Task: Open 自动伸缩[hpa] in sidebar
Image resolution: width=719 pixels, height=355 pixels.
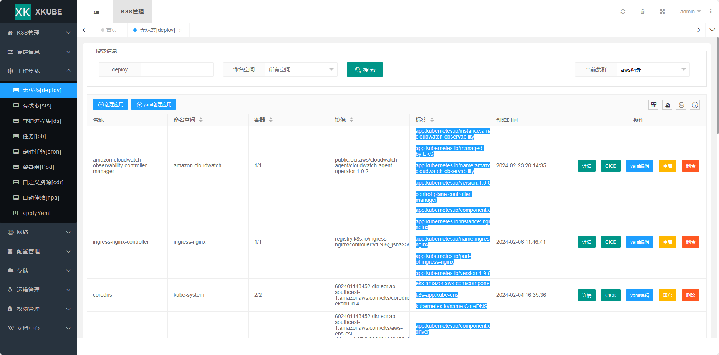Action: 38,198
